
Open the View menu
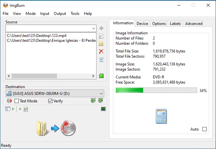coord(17,14)
